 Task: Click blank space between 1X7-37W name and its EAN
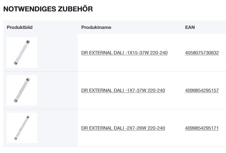[175, 91]
